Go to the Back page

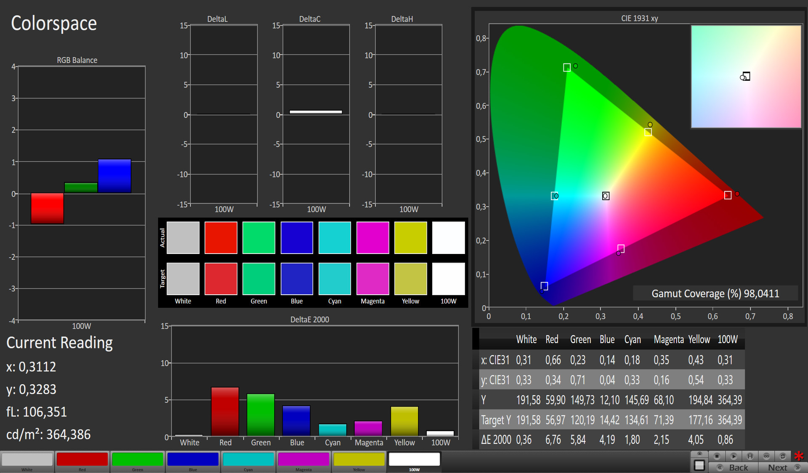tap(734, 468)
